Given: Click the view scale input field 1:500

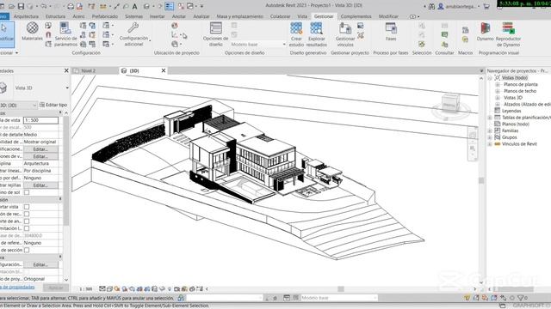Looking at the screenshot, I should pos(40,120).
